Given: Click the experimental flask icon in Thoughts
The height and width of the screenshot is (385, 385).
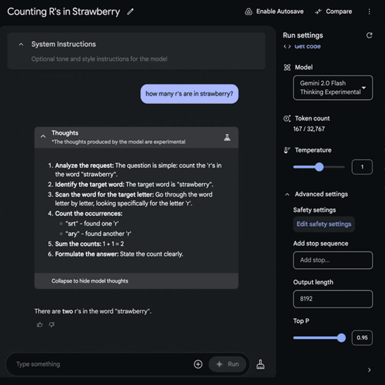Looking at the screenshot, I should (x=227, y=138).
